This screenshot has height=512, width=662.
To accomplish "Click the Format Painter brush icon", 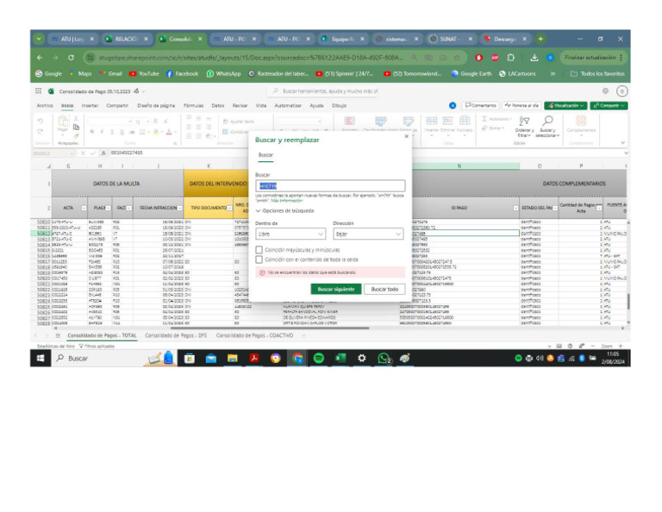I will point(76,136).
